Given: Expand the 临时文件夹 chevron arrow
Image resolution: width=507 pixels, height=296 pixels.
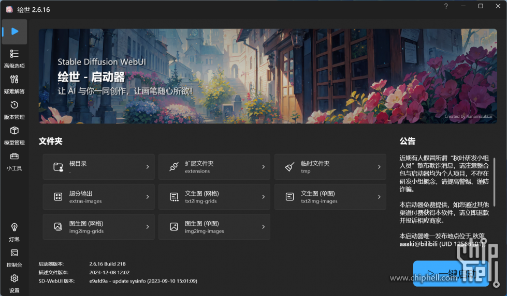Looking at the screenshot, I should 379,167.
